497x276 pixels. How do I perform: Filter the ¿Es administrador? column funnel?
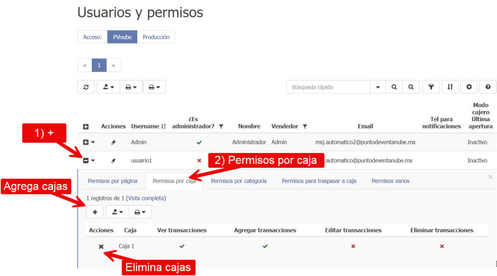coord(221,127)
